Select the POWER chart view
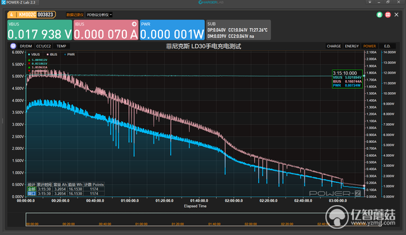 tap(369, 46)
